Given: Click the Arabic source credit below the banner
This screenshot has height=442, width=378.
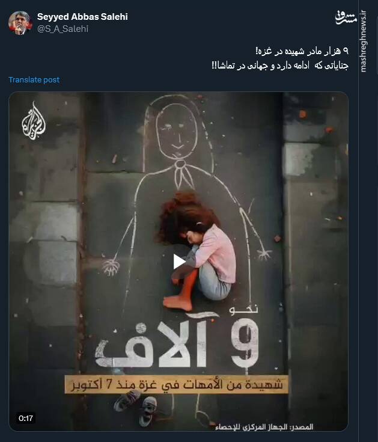Looking at the screenshot, I should [x=264, y=427].
